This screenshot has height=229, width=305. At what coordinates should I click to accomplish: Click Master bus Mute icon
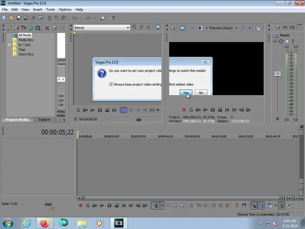tap(287, 41)
